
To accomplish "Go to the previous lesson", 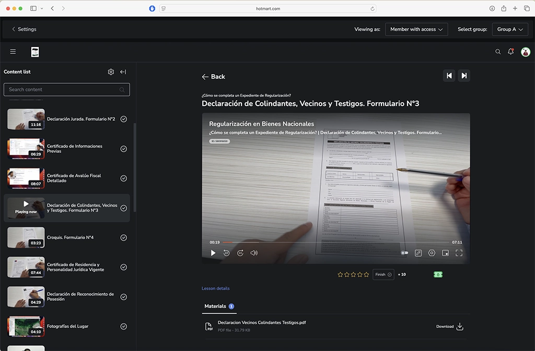I will pos(449,76).
